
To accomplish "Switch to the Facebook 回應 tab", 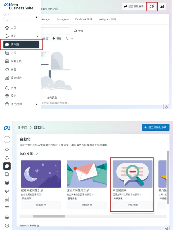I will pos(84,19).
